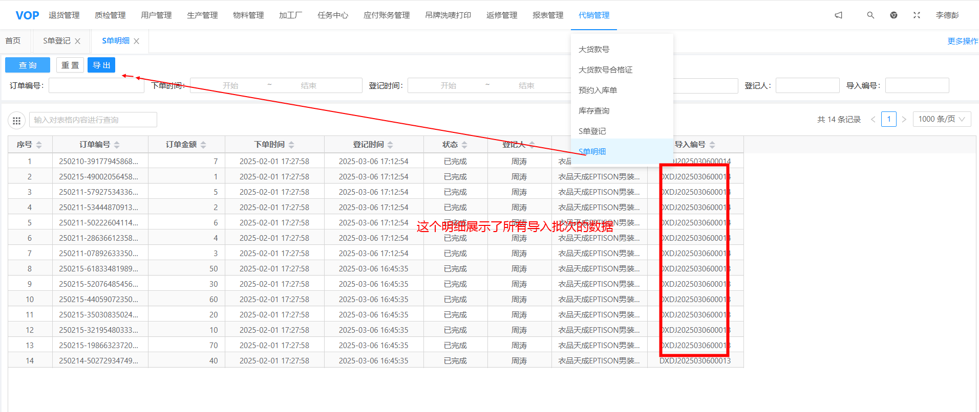The height and width of the screenshot is (412, 979).
Task: Toggle fullscreen using the expand arrows icon
Action: (917, 15)
